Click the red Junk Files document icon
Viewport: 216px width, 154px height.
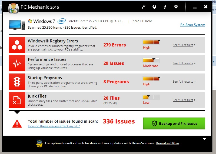coord(17,100)
